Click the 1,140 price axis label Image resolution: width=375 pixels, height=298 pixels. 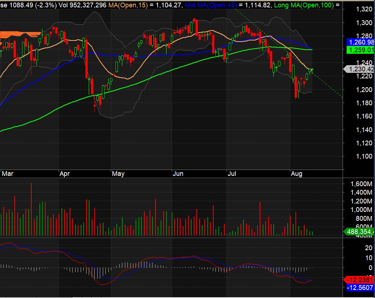(x=364, y=130)
